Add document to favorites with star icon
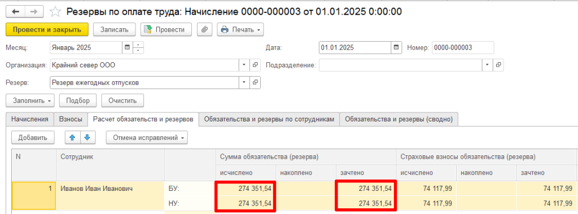Screen dimensions: 578x214 55,12
